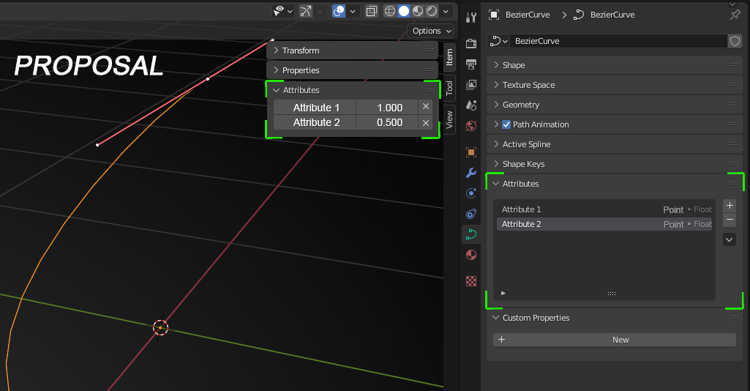Open the Modifiers wrench tab
The width and height of the screenshot is (750, 391).
click(471, 173)
